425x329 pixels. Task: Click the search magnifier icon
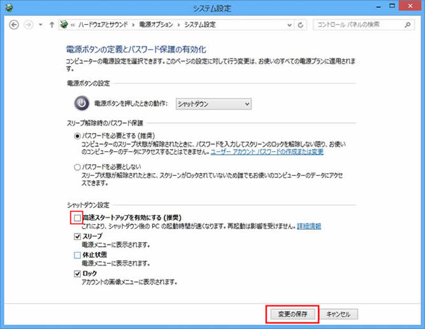click(x=407, y=25)
